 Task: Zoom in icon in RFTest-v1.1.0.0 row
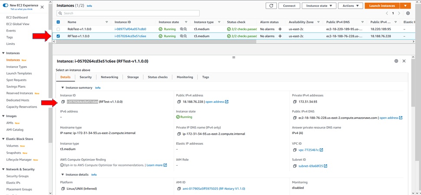(182, 36)
